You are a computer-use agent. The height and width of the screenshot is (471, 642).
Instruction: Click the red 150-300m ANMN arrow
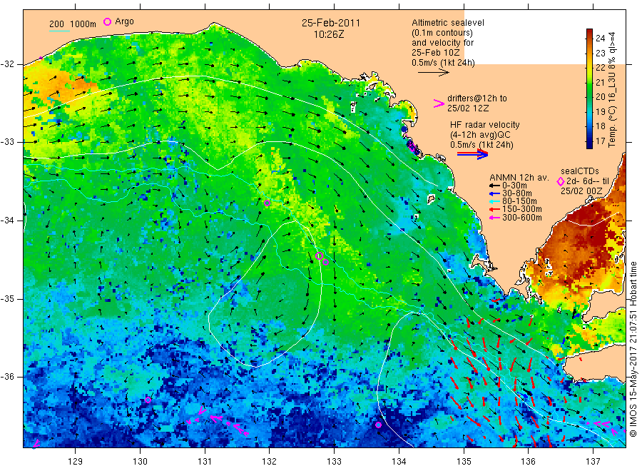494,209
